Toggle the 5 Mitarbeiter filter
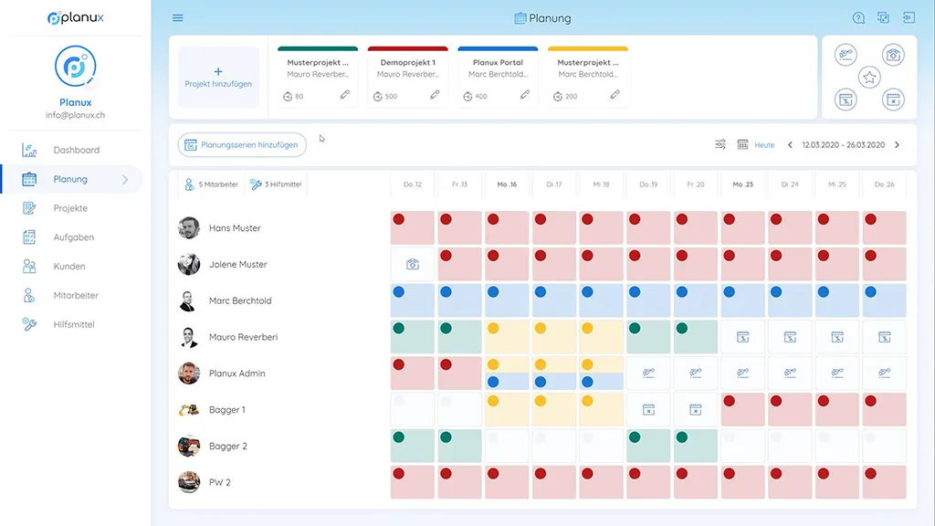 [x=212, y=184]
